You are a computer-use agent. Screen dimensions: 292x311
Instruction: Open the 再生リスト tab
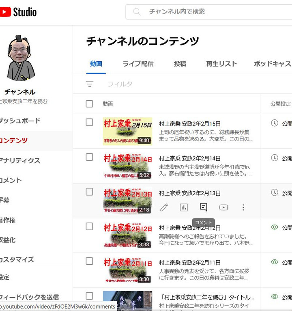click(221, 64)
